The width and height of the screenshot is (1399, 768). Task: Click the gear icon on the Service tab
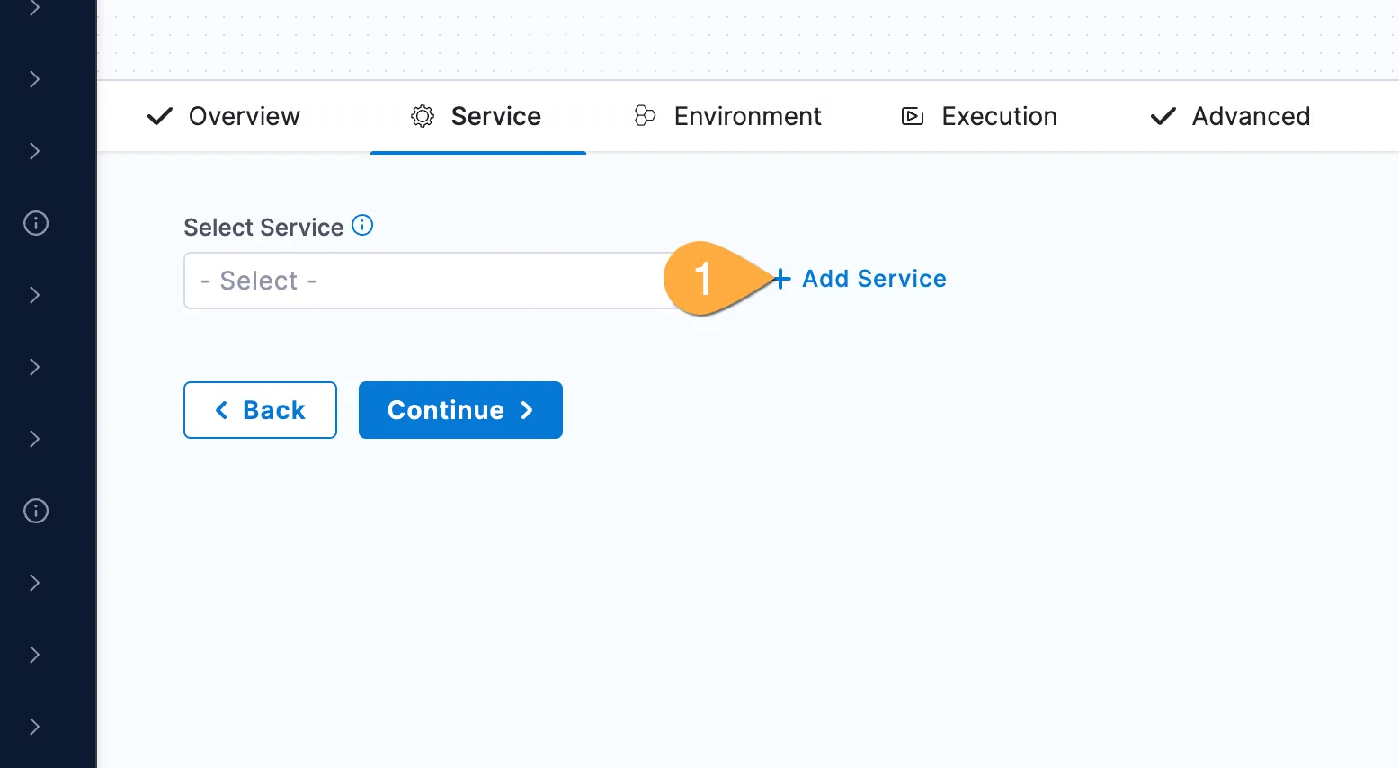(423, 116)
